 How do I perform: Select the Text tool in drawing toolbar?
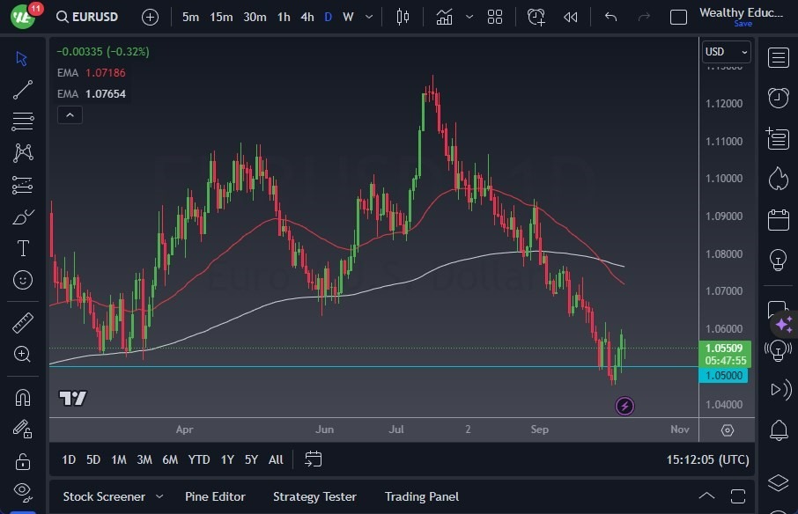point(22,248)
